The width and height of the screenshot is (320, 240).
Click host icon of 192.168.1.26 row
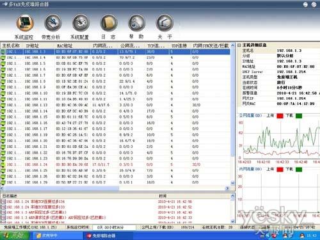[x=3, y=177]
